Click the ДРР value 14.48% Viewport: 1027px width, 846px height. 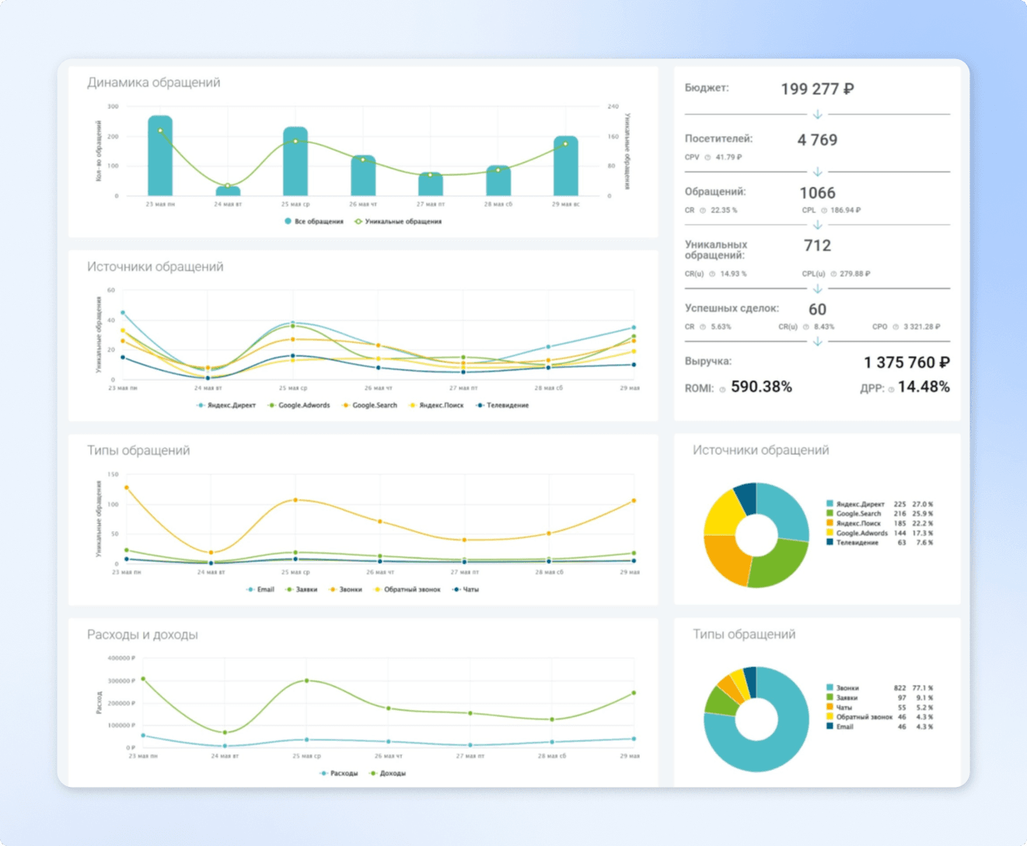[924, 387]
